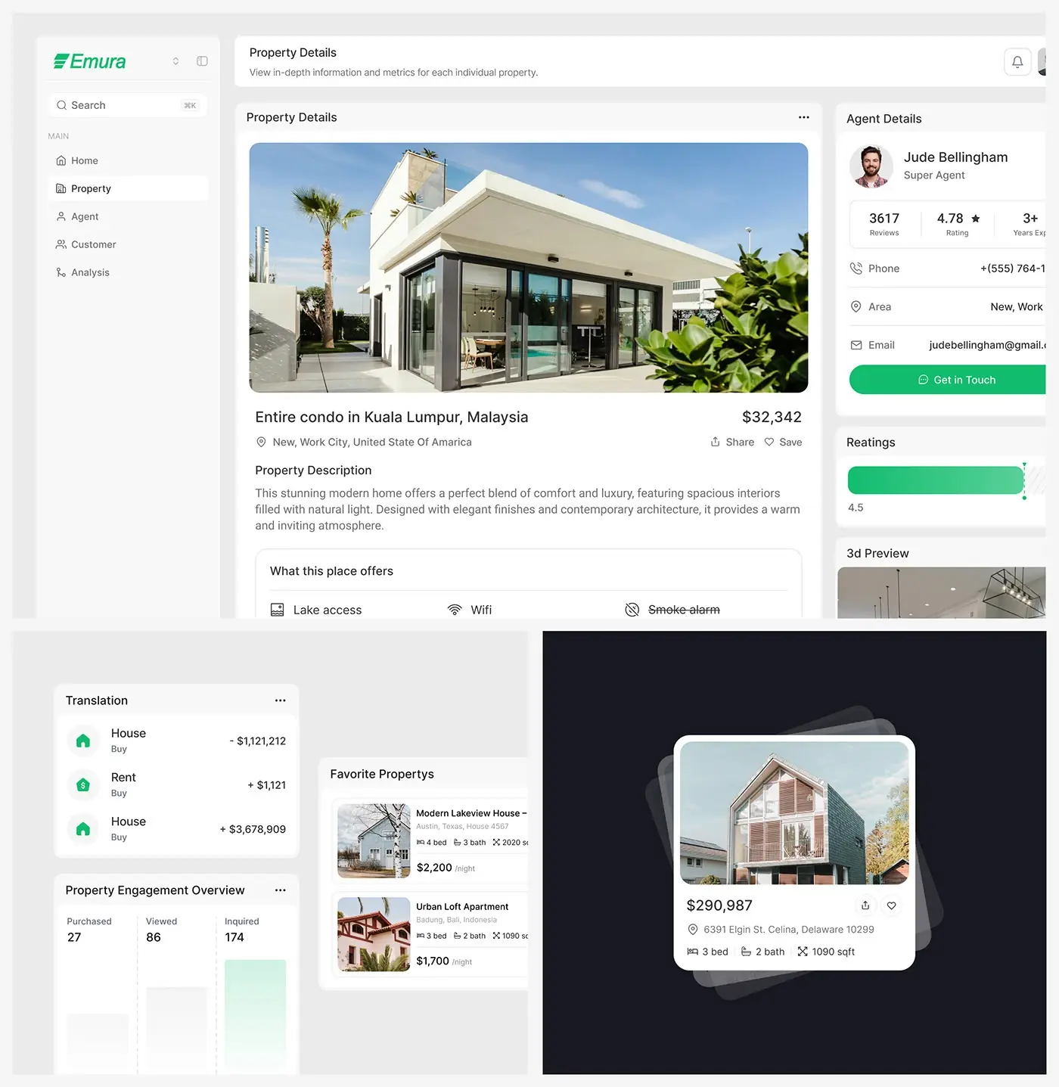
Task: Click the main condo property photo
Action: click(529, 268)
